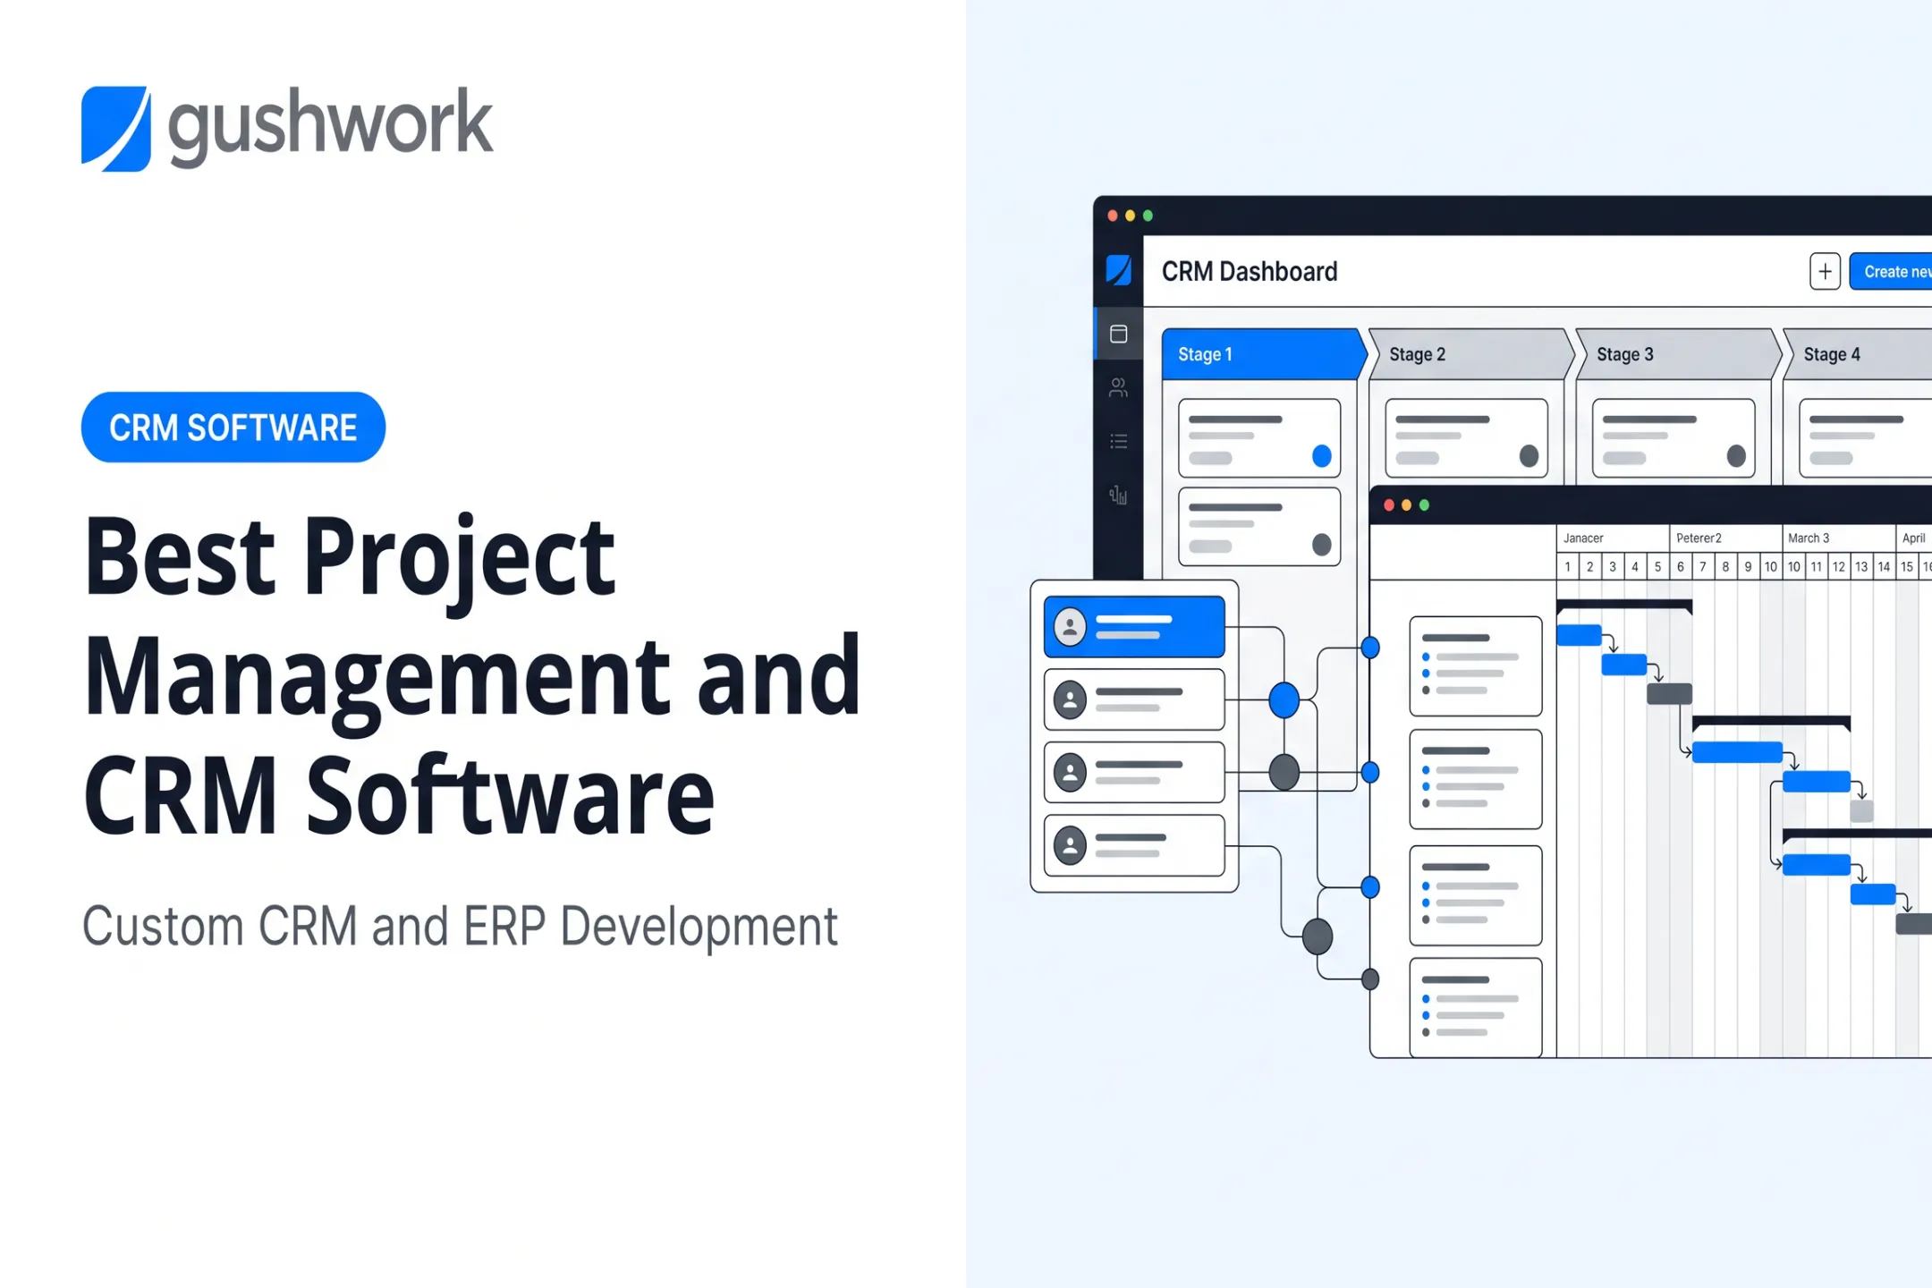Click the Create new button in CRM Dashboard
This screenshot has width=1932, height=1288.
click(1892, 272)
